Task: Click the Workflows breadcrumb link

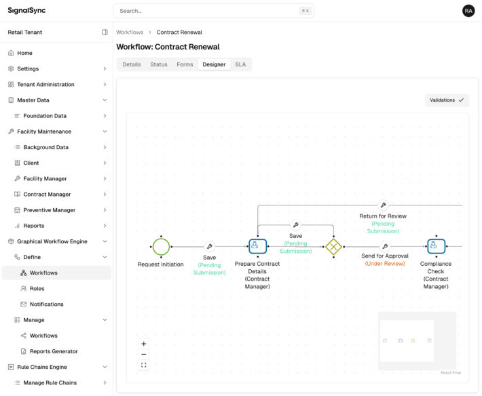Action: tap(130, 33)
